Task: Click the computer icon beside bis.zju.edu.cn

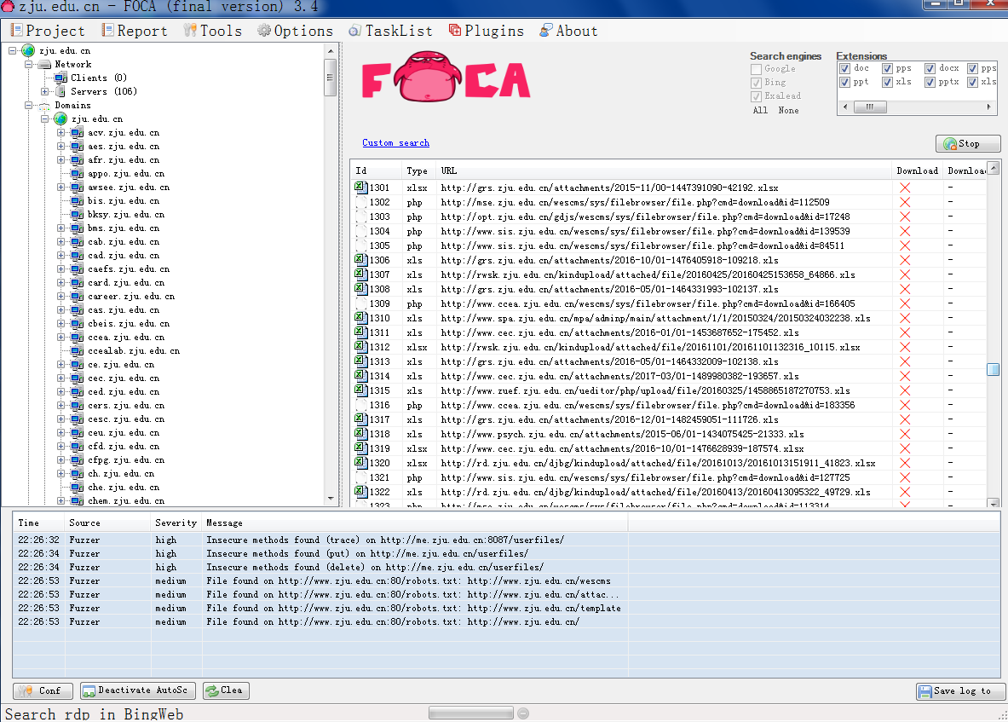Action: click(x=78, y=200)
